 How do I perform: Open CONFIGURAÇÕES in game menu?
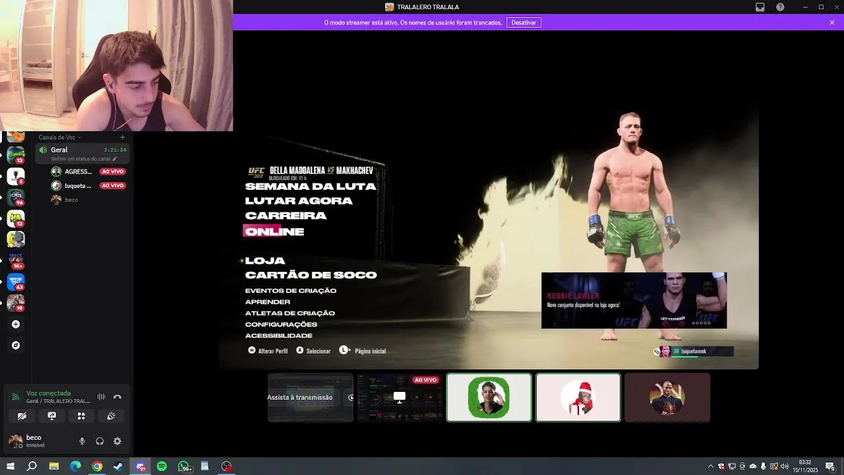click(281, 325)
